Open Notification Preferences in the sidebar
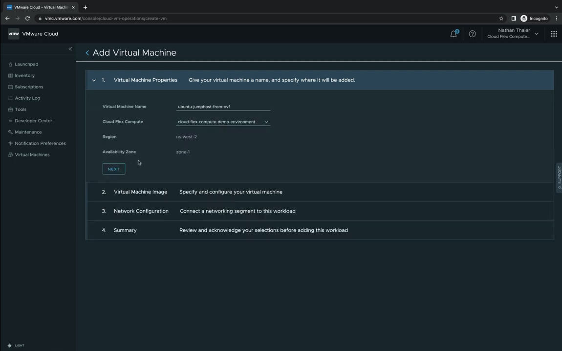Viewport: 562px width, 351px height. tap(40, 143)
